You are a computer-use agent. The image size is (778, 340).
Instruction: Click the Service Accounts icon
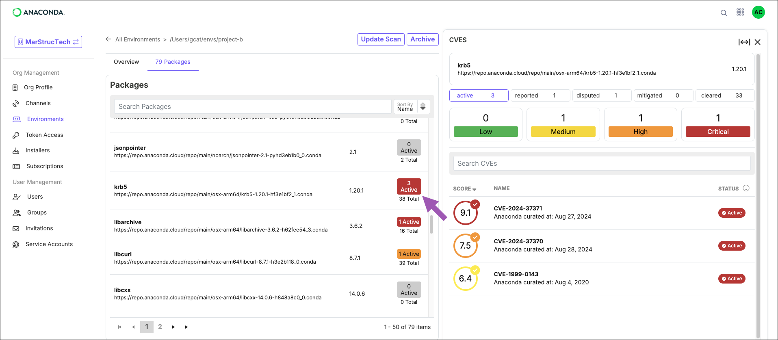pos(16,245)
